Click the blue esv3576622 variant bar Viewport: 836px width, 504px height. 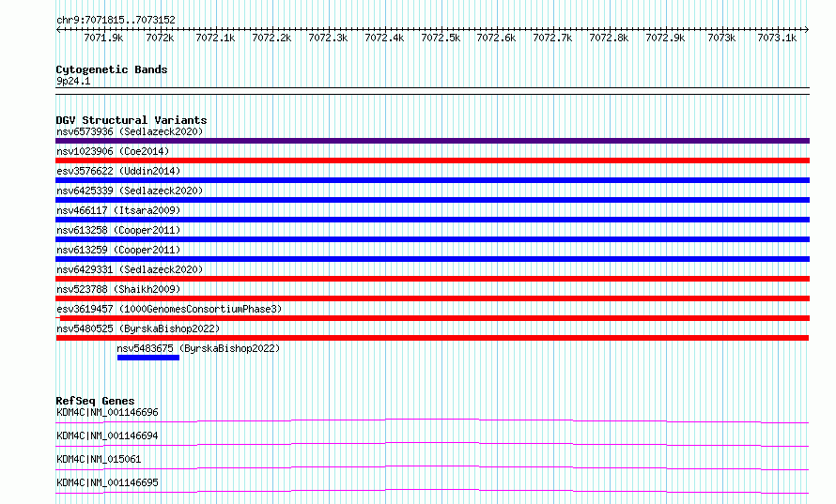(x=432, y=180)
